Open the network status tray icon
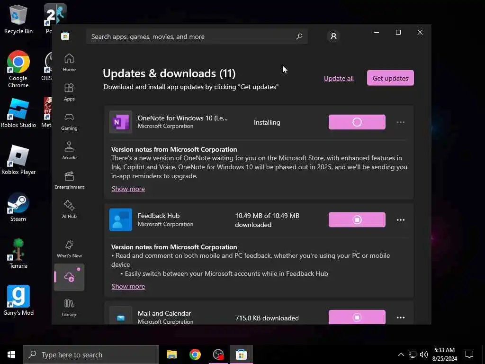Viewport: 485px width, 364px height. point(413,355)
